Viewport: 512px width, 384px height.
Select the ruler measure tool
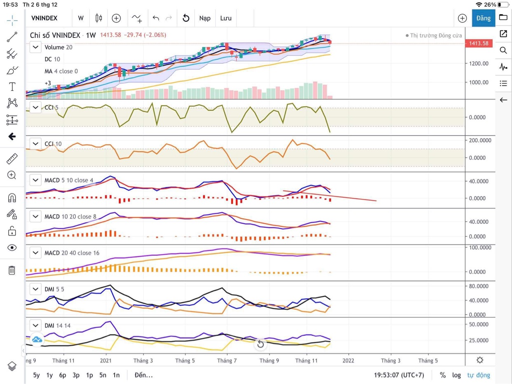[x=12, y=159]
